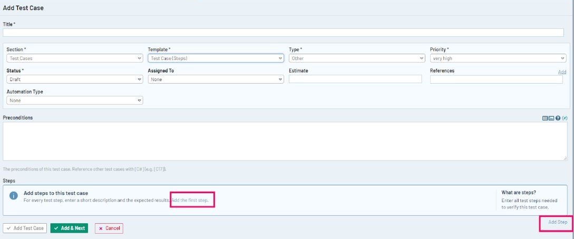
Task: Click the insert table icon above Preconditions
Action: point(545,118)
